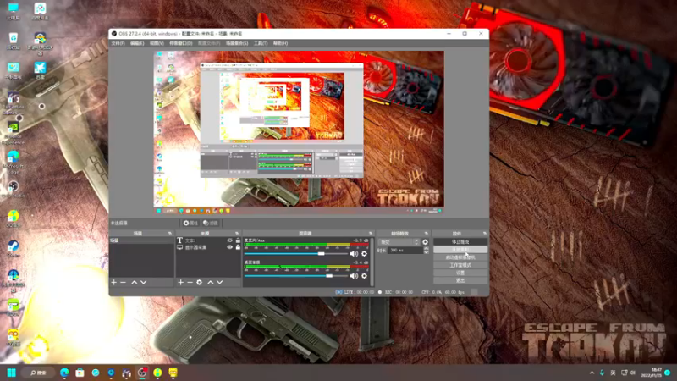Viewport: 677px width, 381px height.
Task: Remove the selected scene with the minus icon
Action: 123,282
